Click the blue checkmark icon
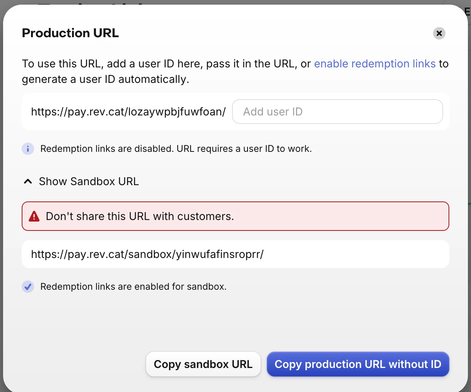Screen dimensions: 471x392 (x=28, y=287)
